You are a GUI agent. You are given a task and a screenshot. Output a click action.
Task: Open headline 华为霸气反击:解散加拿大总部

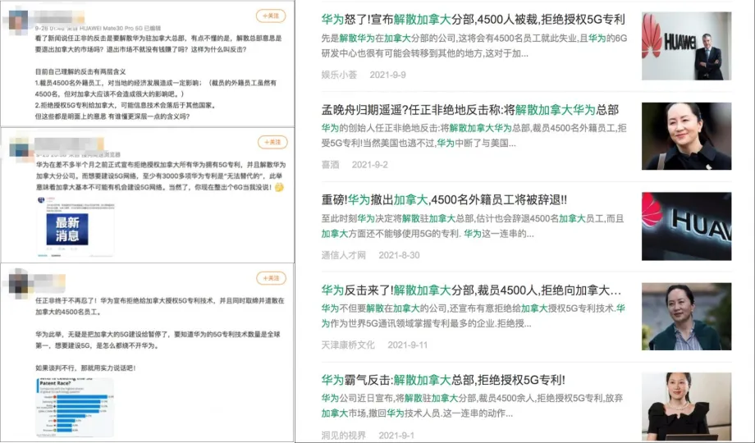point(443,380)
